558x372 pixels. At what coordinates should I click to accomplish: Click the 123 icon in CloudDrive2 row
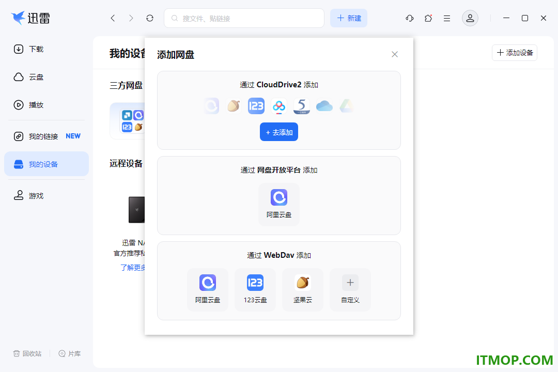(x=256, y=106)
